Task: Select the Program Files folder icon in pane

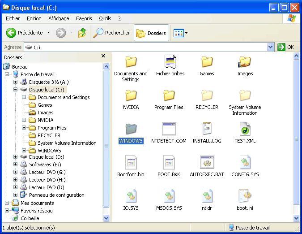Action: point(169,95)
